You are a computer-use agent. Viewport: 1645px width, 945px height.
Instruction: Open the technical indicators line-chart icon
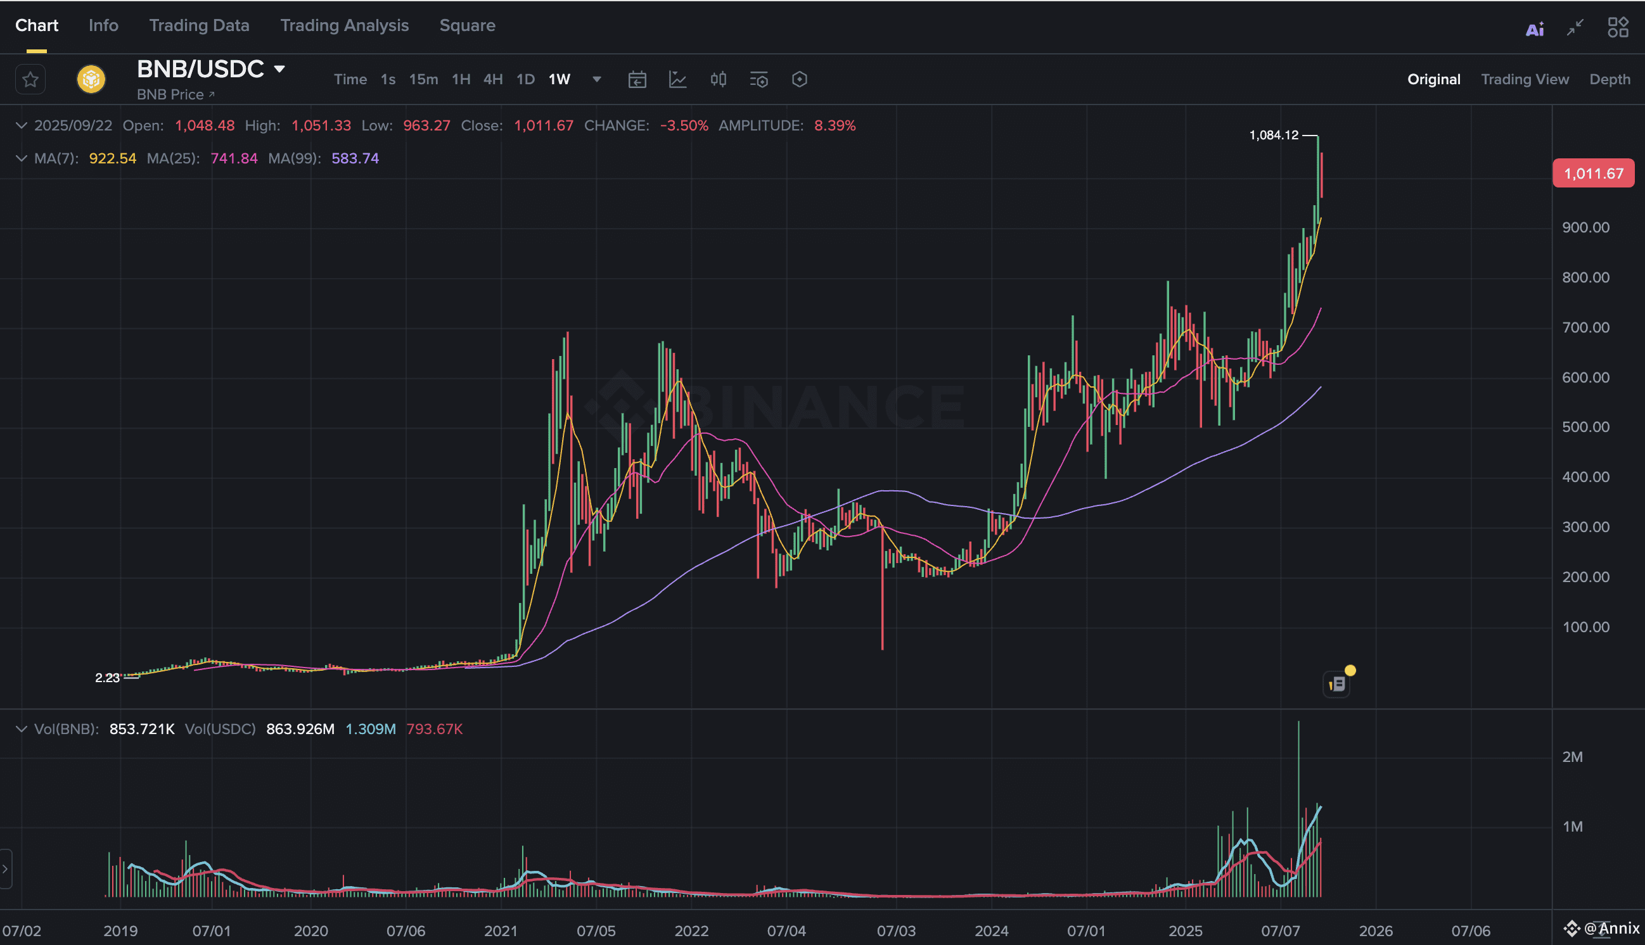point(677,79)
